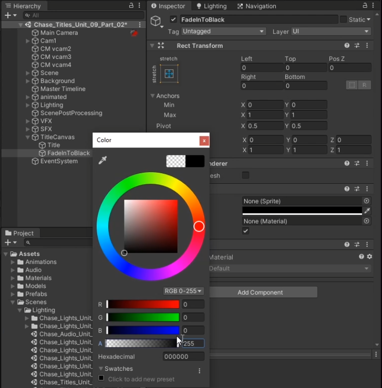Screen dimensions: 382x388
Task: Click the Hierarchy add plus button
Action: coord(7,15)
